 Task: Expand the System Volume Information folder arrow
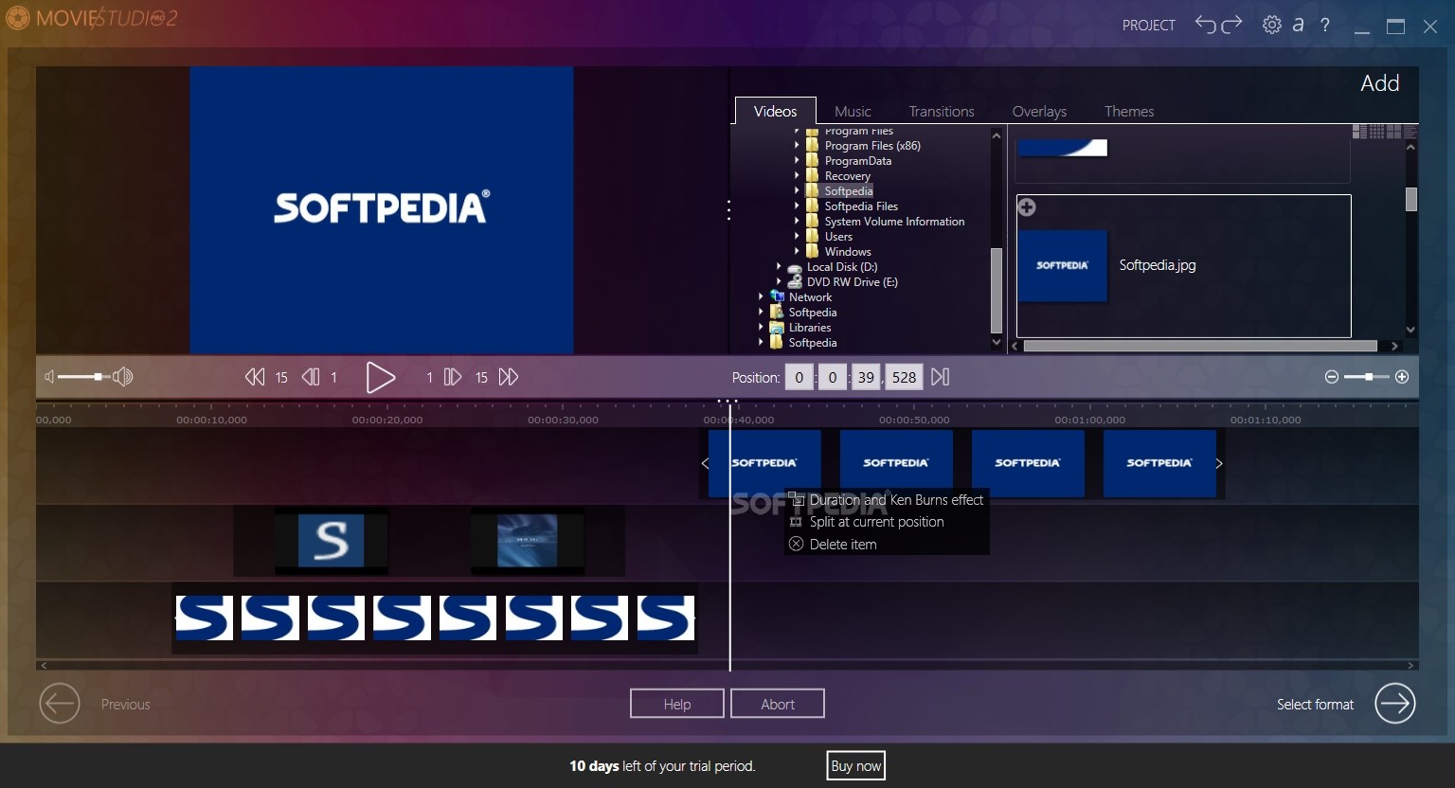[797, 222]
